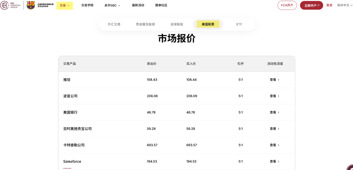This screenshot has height=170, width=353.
Task: Click the chevron beside 查看 for 波音公司
Action: pos(279,96)
